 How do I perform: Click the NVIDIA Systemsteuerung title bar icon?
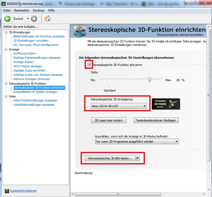[x=3, y=4]
